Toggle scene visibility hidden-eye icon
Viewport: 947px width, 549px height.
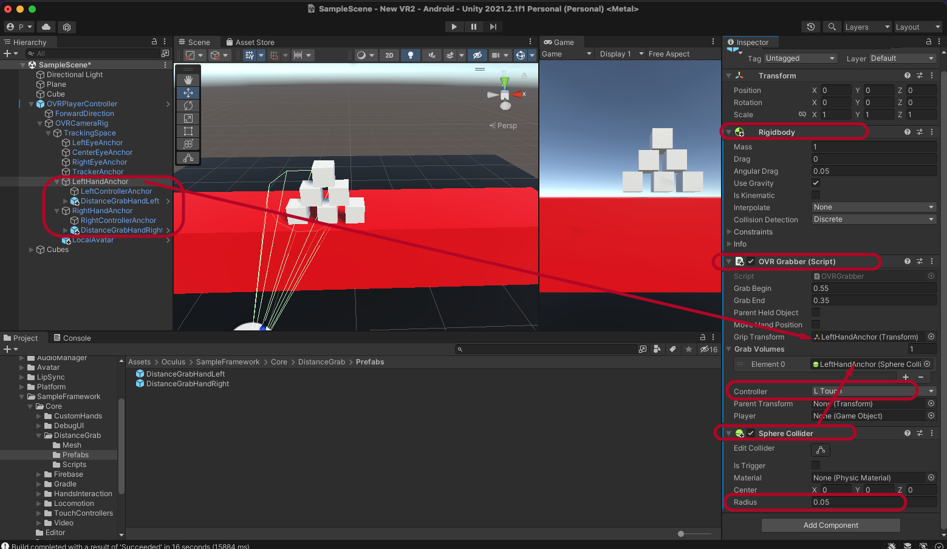[x=477, y=55]
